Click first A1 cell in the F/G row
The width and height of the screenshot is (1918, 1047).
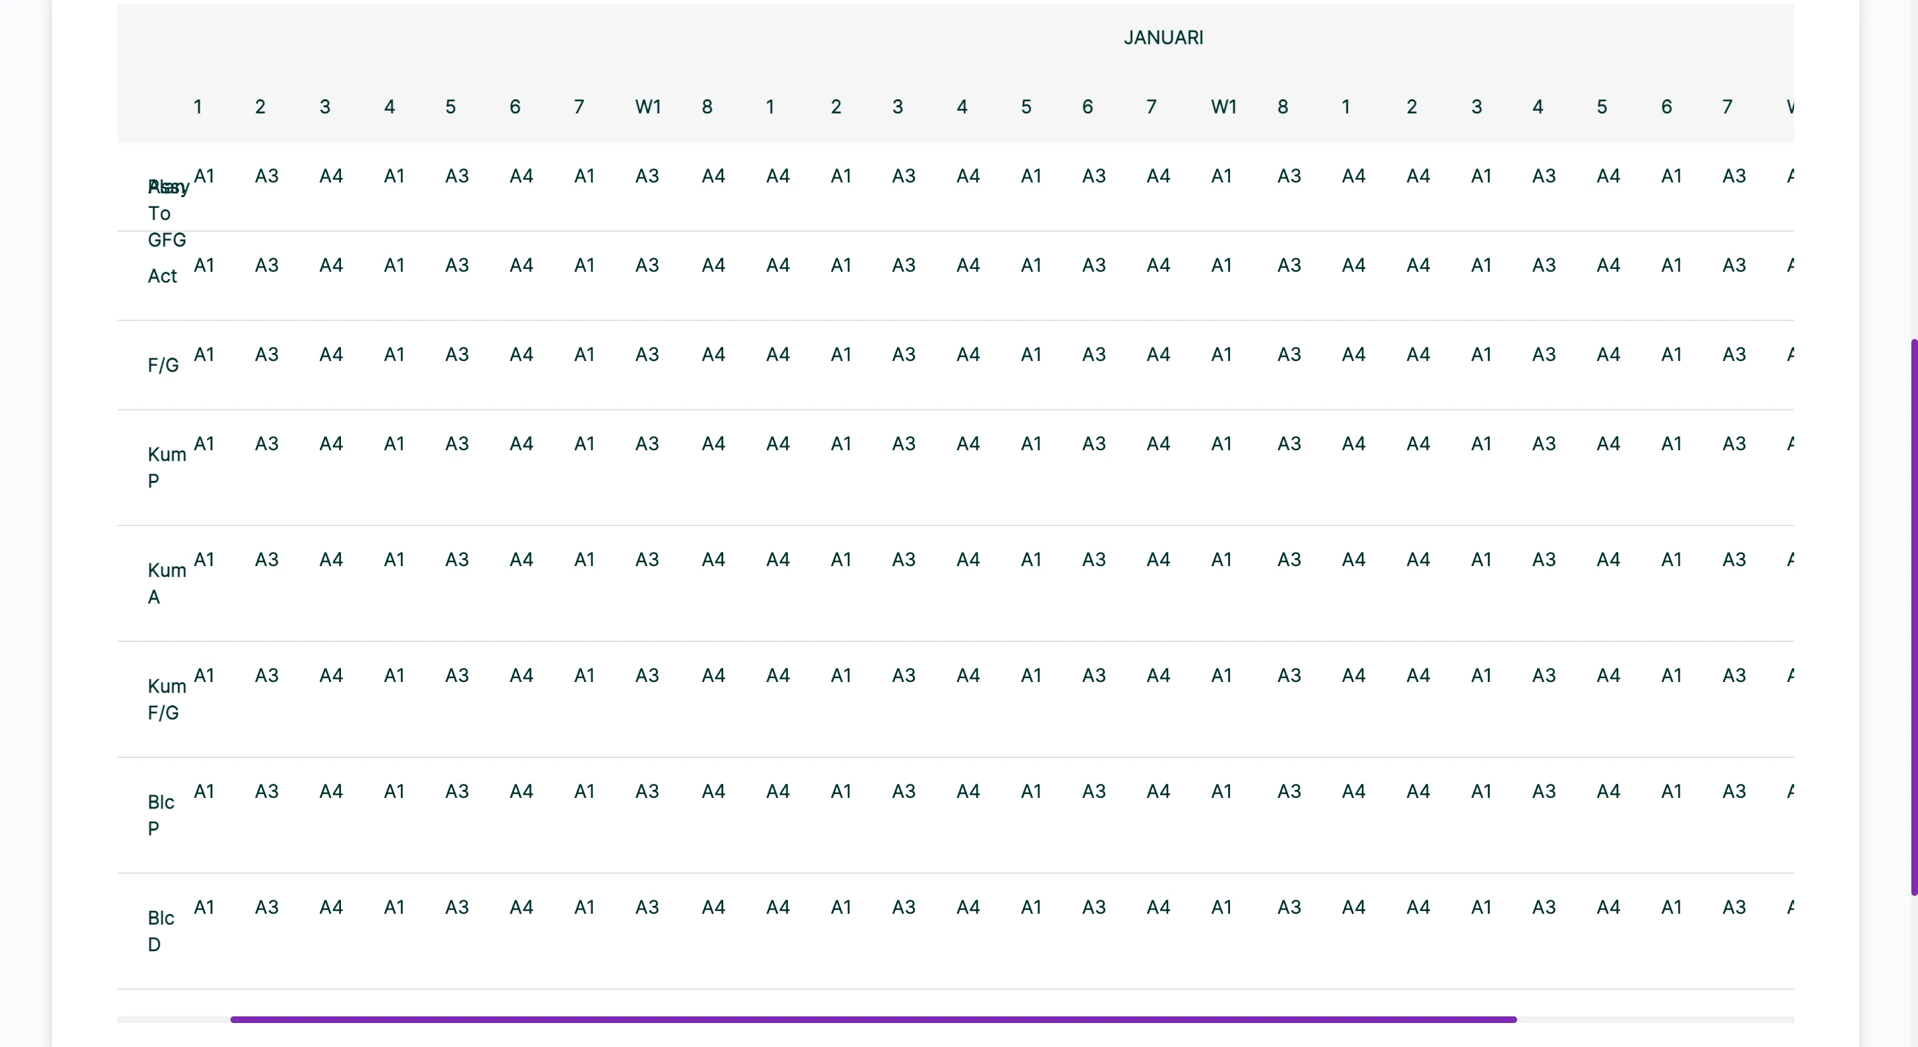tap(204, 354)
